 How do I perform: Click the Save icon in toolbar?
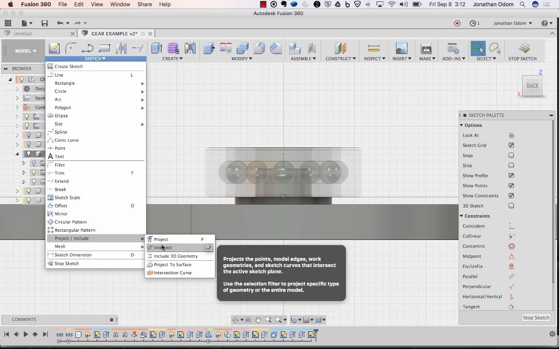45,23
